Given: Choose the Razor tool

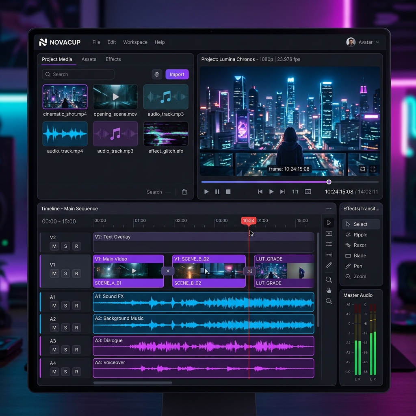Looking at the screenshot, I should pos(361,245).
